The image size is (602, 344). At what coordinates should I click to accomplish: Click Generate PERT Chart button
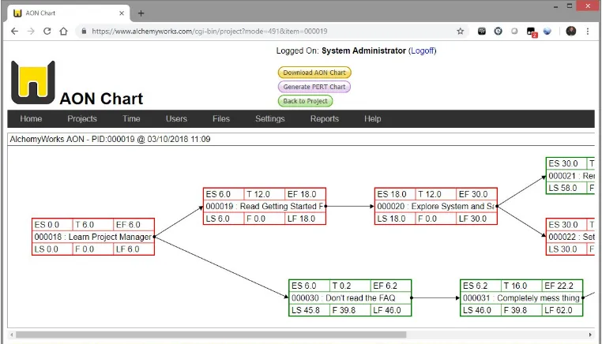coord(314,87)
